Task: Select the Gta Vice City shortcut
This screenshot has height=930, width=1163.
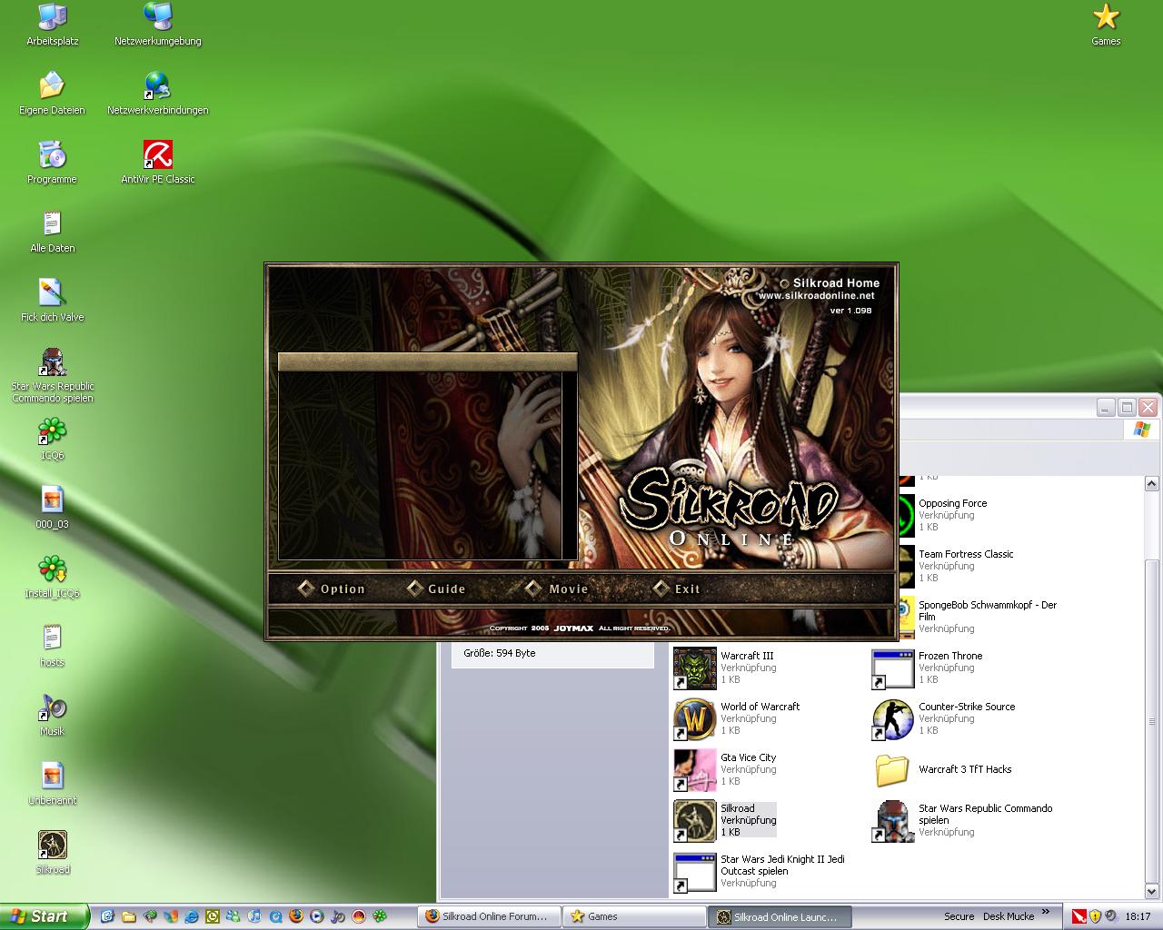Action: pyautogui.click(x=695, y=769)
